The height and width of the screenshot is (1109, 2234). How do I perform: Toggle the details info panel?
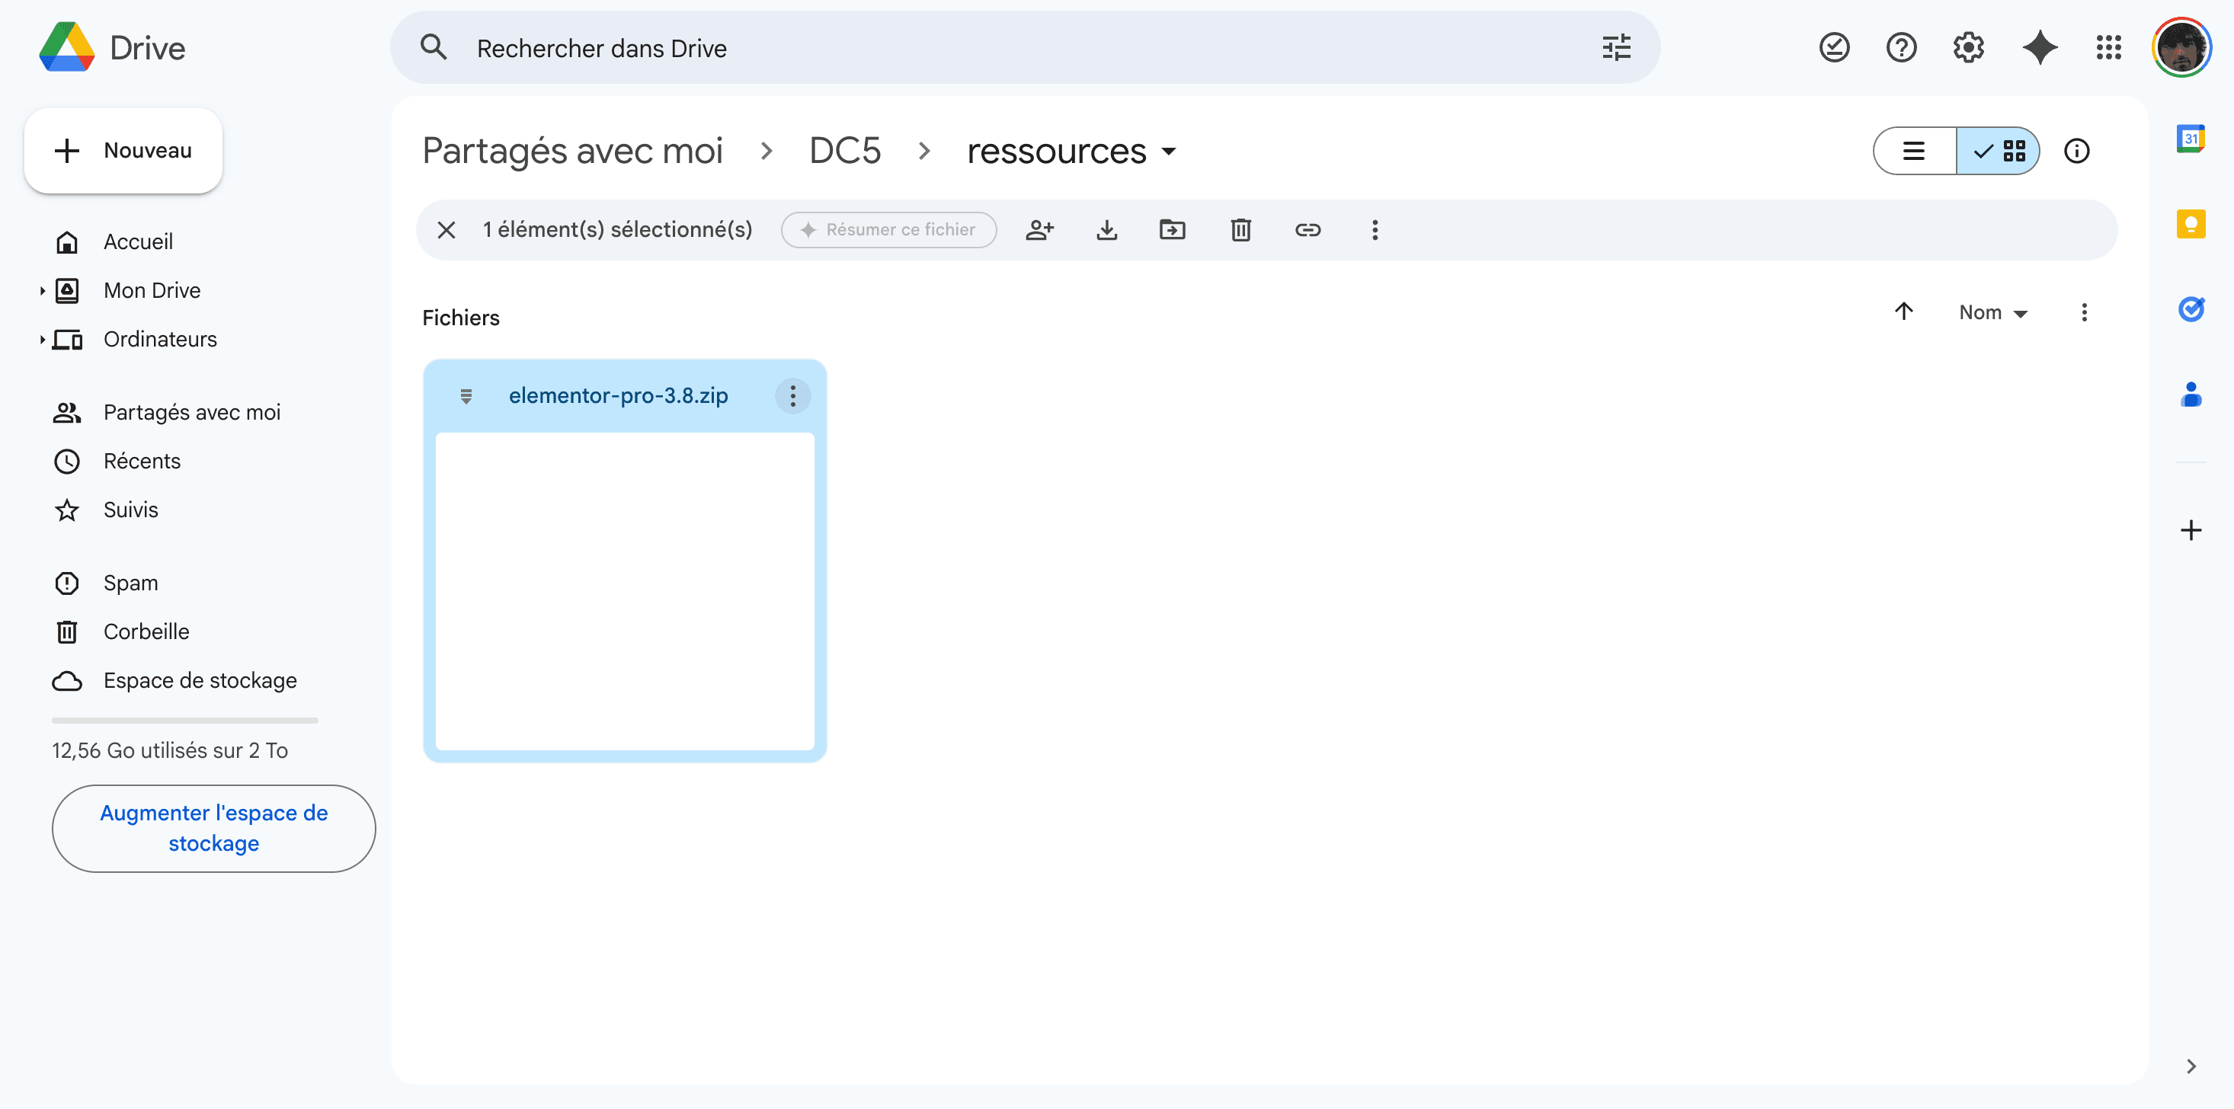pos(2077,151)
